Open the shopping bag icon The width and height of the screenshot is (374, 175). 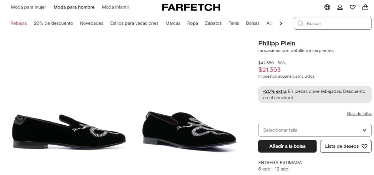pos(365,7)
